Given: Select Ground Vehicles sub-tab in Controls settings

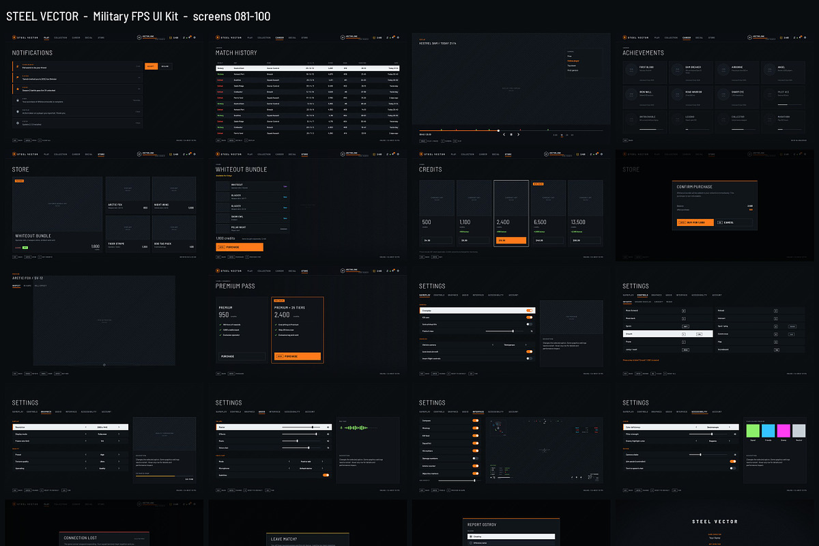Looking at the screenshot, I should 644,302.
